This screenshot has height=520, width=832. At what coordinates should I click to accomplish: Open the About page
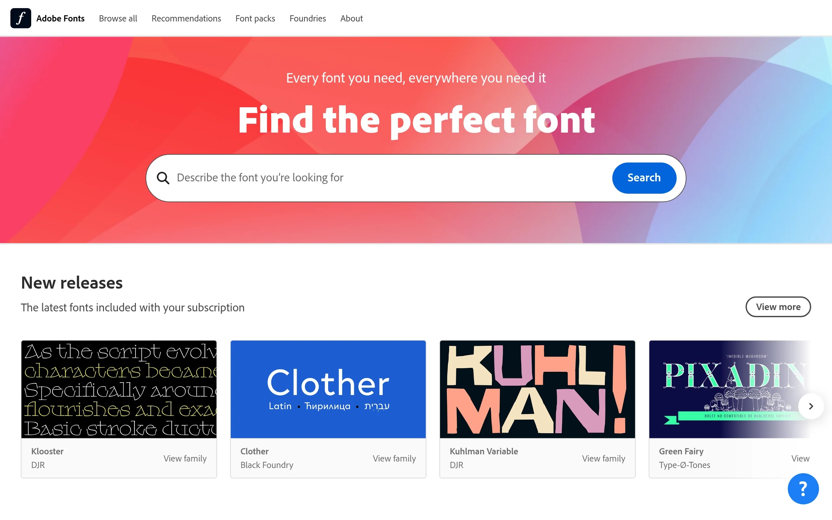[x=351, y=18]
